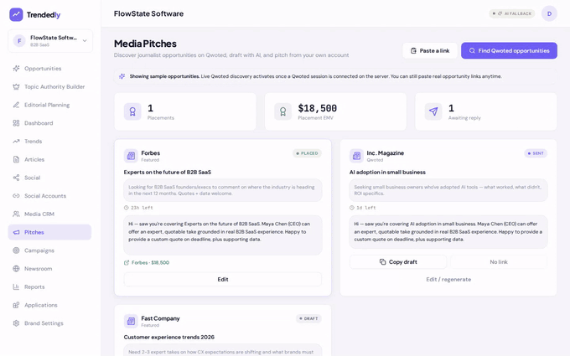Viewport: 570px width, 356px height.
Task: Click the 23h left clock icon
Action: [126, 208]
